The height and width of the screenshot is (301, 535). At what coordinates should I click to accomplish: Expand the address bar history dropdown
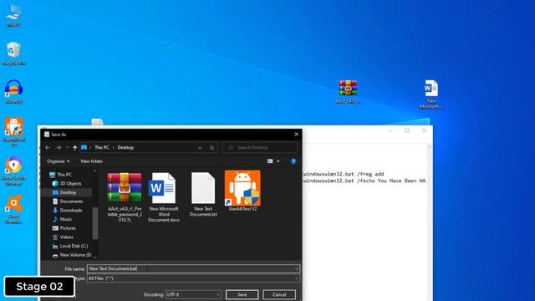[x=200, y=147]
